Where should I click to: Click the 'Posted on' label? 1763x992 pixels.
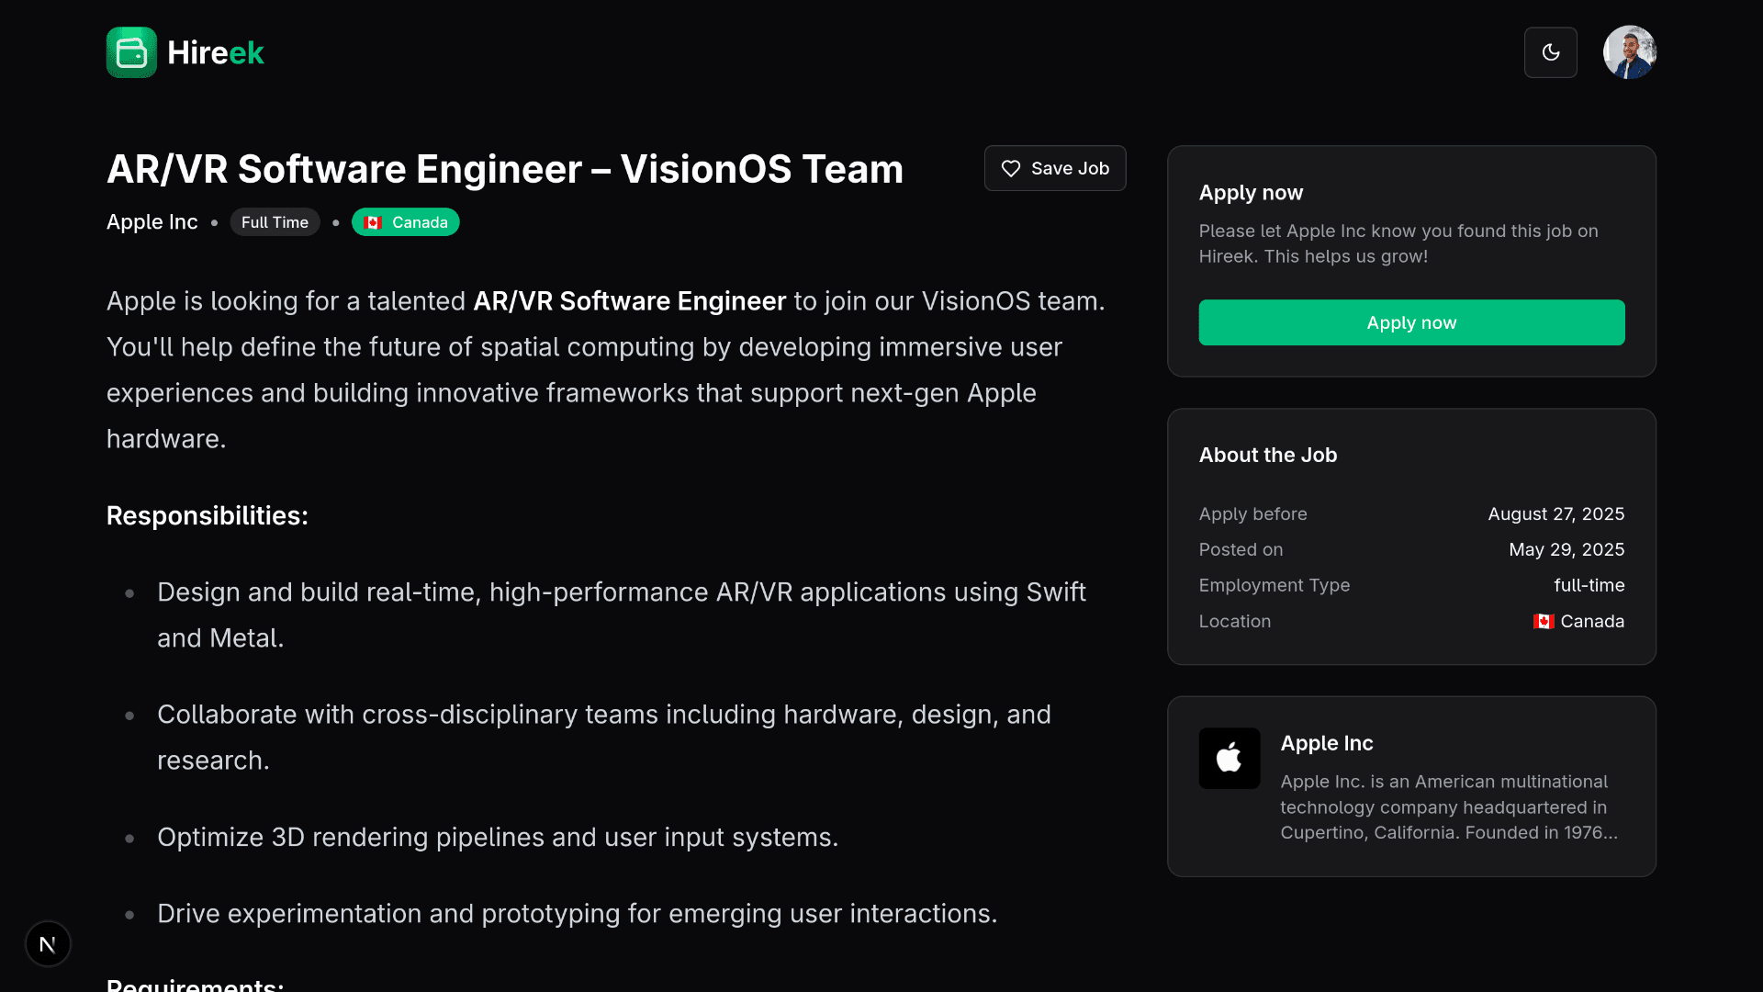(1241, 550)
